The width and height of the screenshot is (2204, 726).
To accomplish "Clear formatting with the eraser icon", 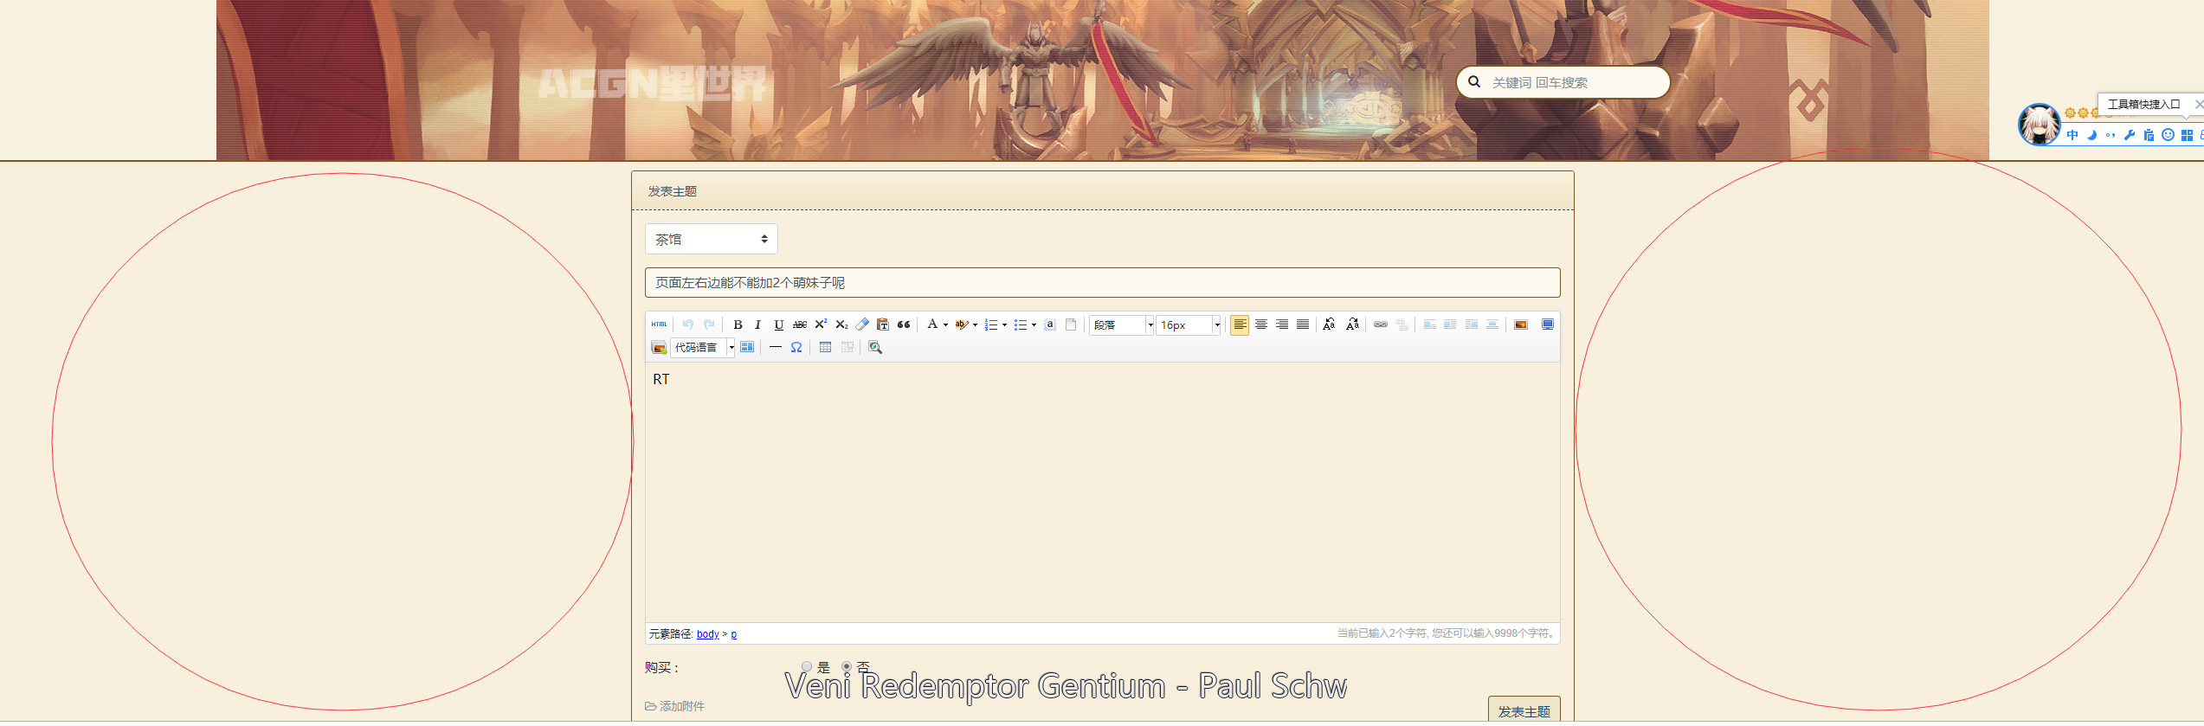I will [x=862, y=324].
